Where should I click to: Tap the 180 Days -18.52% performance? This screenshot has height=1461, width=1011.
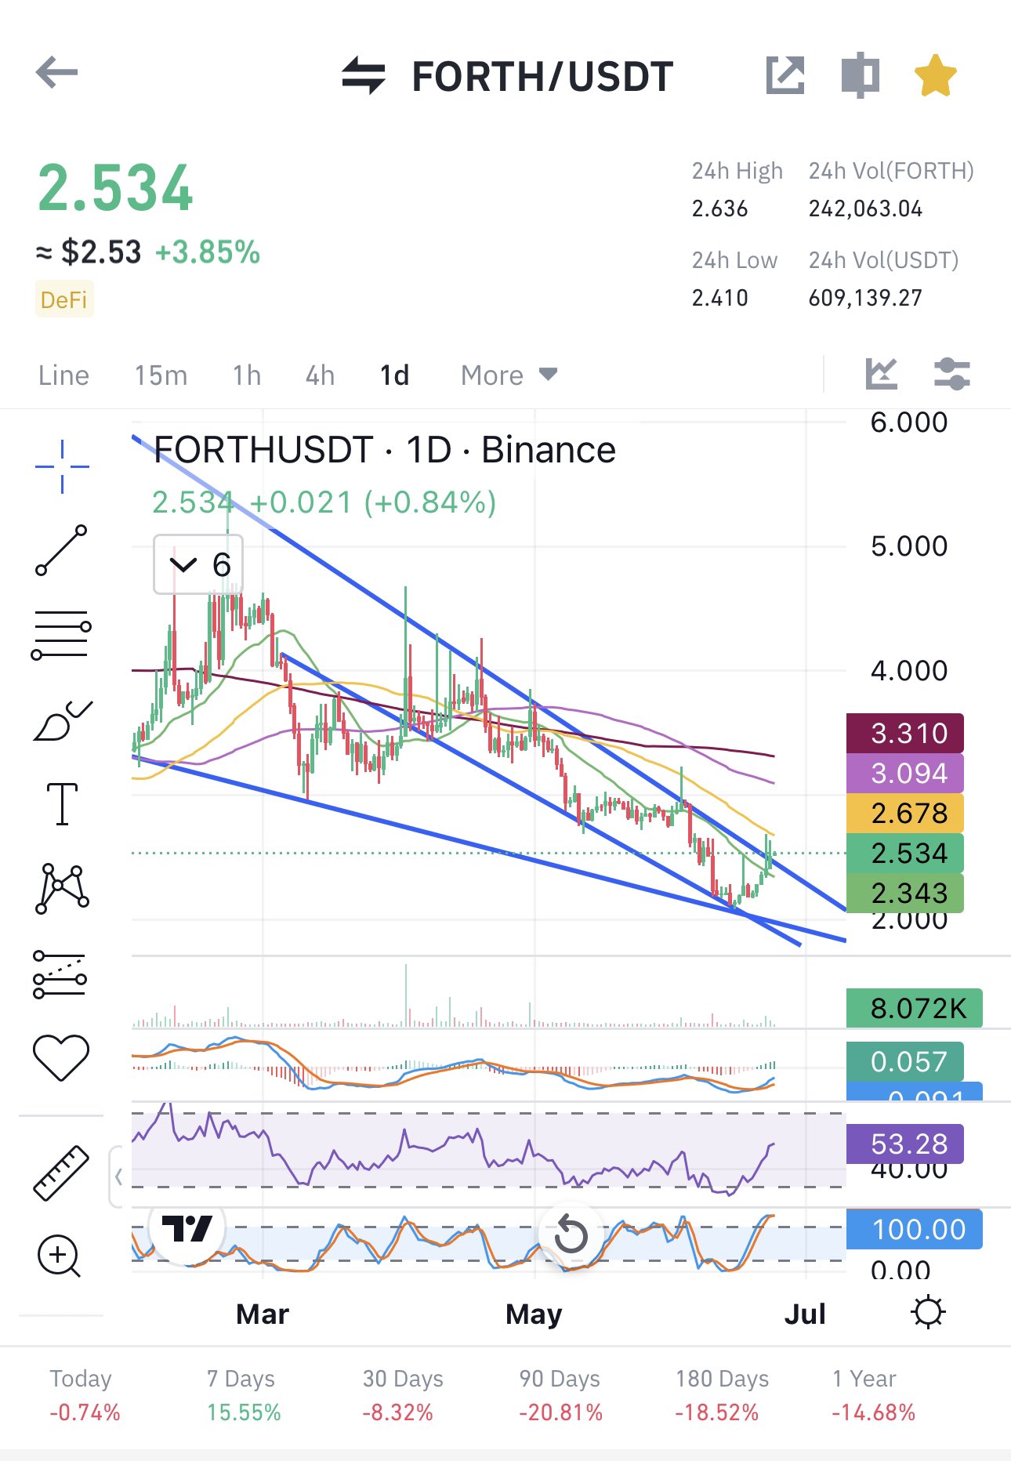721,1395
